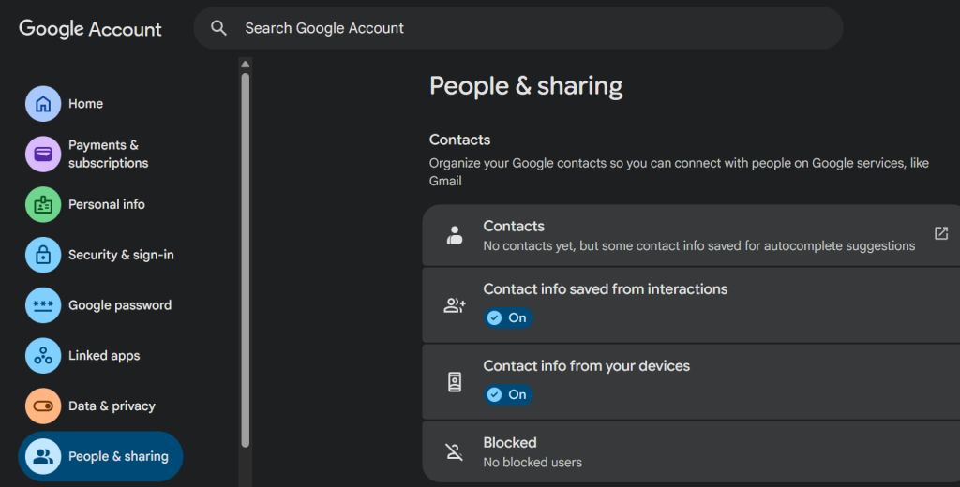Click the sidebar scrollbar up arrow
This screenshot has height=487, width=960.
point(246,65)
